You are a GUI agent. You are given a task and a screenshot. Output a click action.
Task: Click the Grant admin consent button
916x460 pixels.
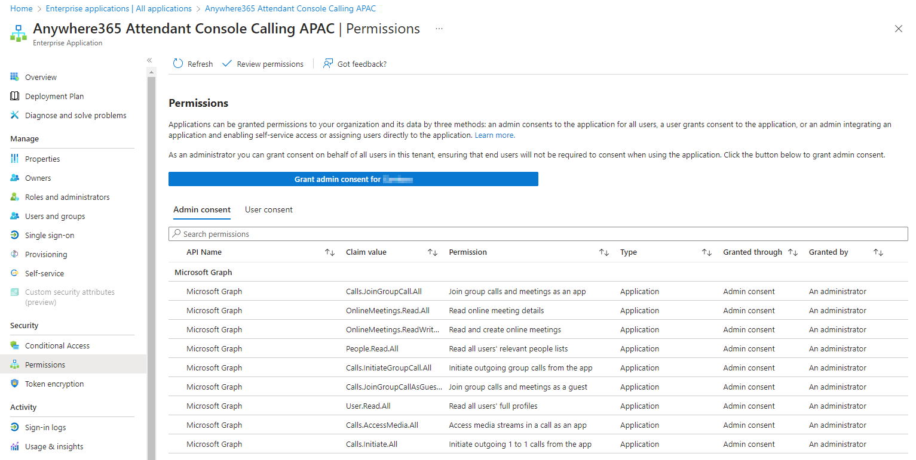point(353,179)
